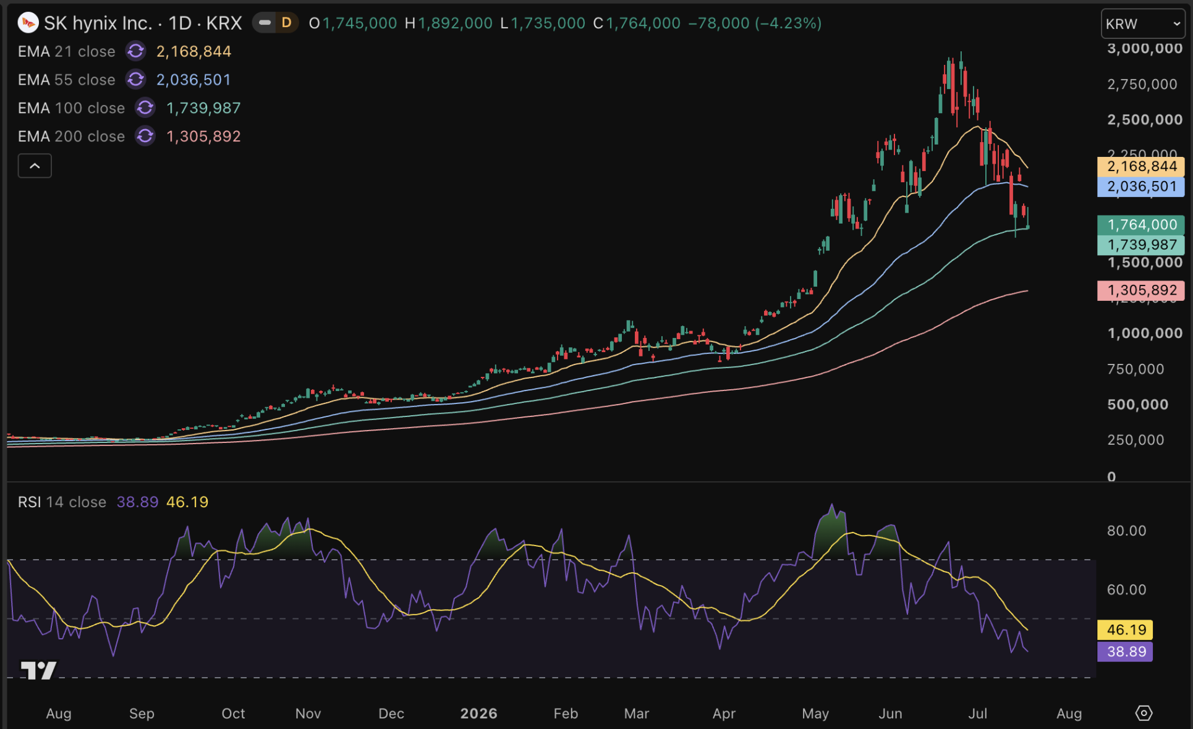Screen dimensions: 1193x729
Task: Click the SK hynix Inc. symbol title
Action: [98, 23]
